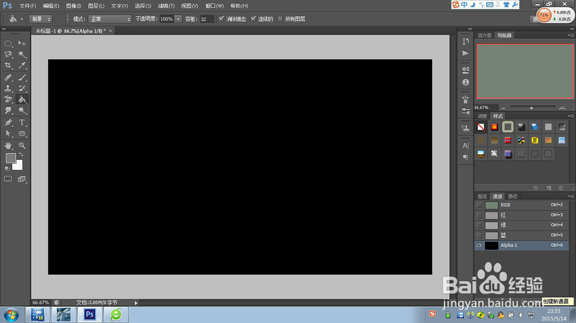This screenshot has width=576, height=323.
Task: Open the navigator panel flyout menu
Action: coord(570,35)
